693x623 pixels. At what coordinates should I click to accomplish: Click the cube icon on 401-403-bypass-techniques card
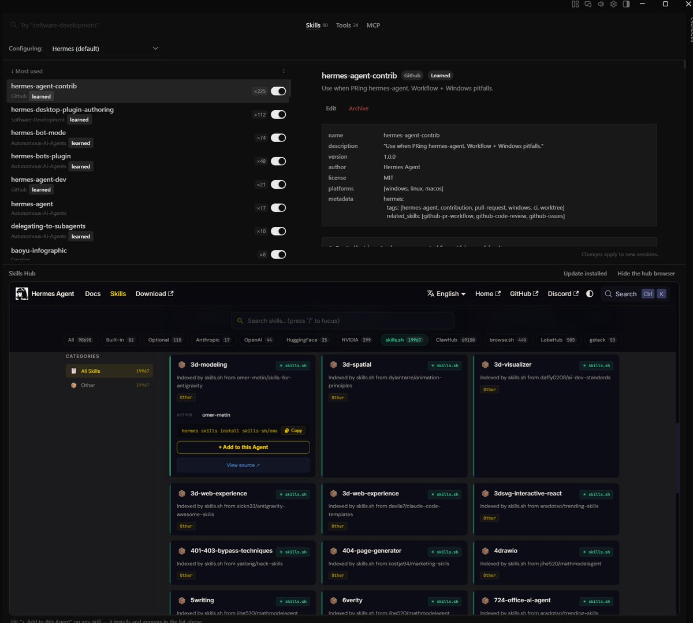point(182,551)
